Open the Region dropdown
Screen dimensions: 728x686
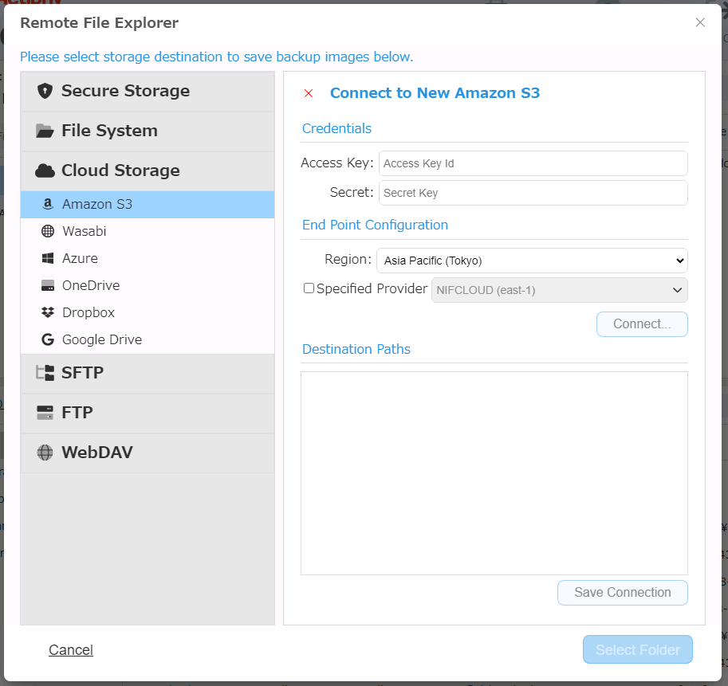coord(532,261)
